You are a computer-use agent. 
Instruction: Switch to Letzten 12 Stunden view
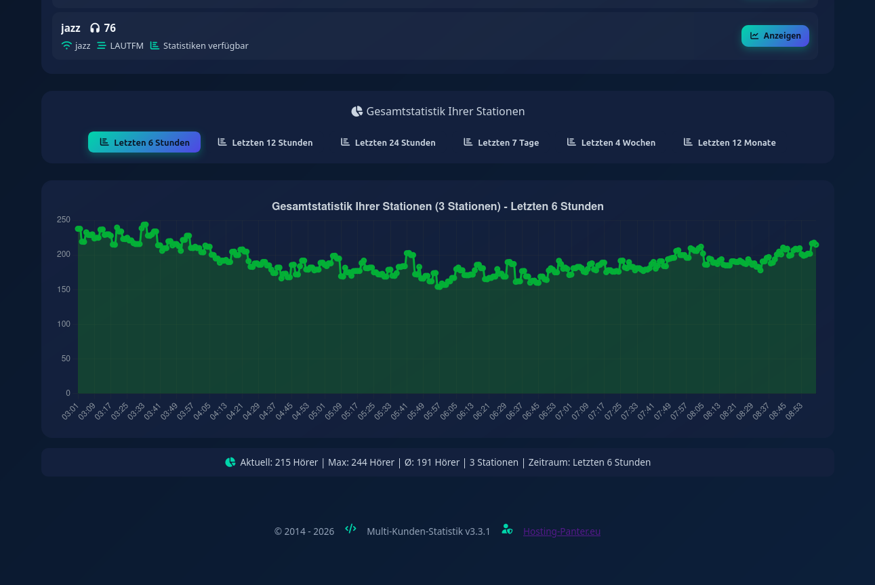point(265,142)
